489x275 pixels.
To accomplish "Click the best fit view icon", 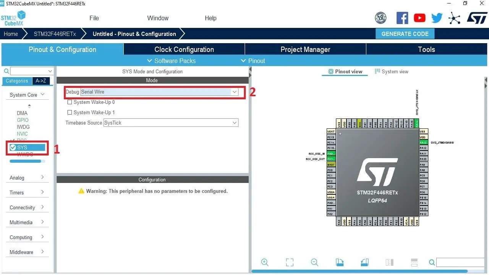I will [289, 262].
